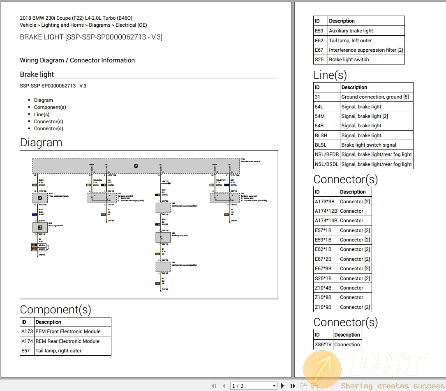
Task: Select 'Auxiliary brake light' description
Action: click(366, 31)
